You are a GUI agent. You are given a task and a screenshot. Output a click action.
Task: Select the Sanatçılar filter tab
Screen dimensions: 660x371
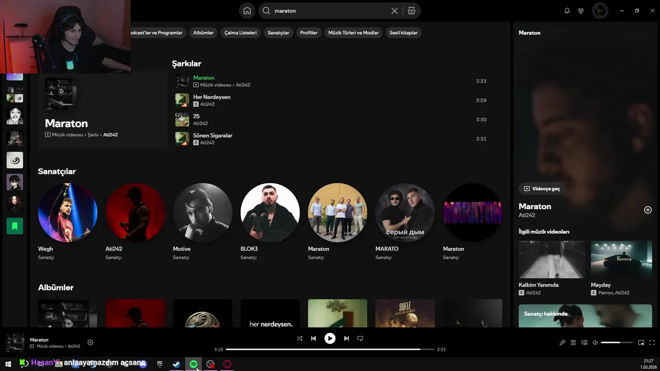tap(278, 32)
